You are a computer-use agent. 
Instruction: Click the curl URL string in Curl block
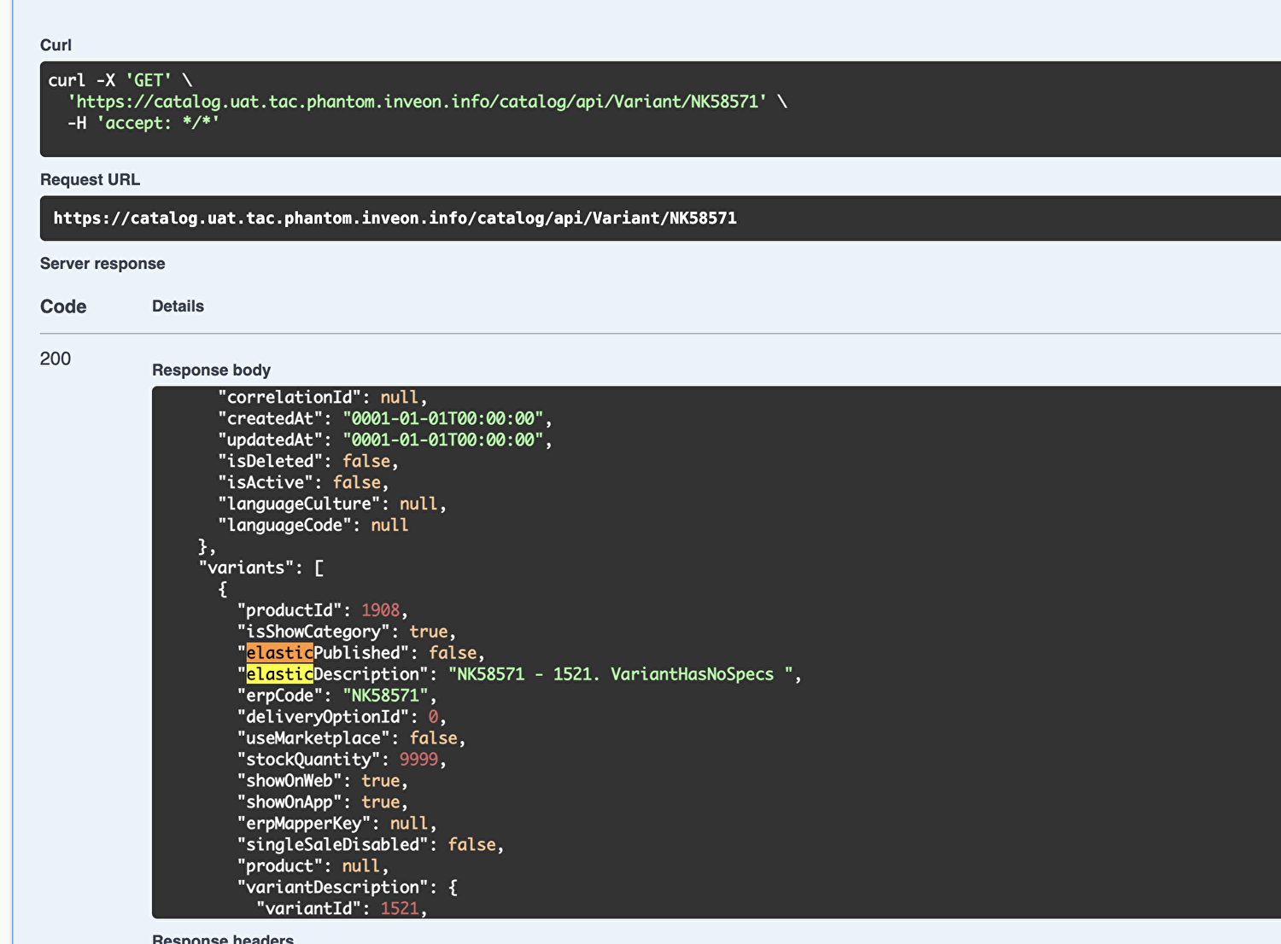tap(417, 102)
